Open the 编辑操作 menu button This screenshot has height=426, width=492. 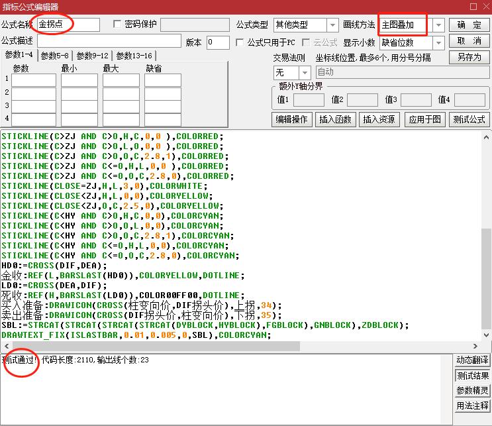coord(292,119)
